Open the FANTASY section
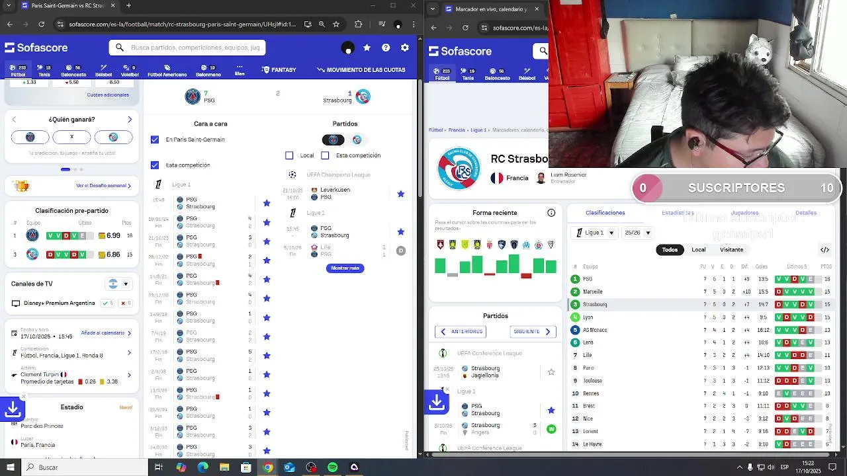This screenshot has width=847, height=476. (x=279, y=69)
